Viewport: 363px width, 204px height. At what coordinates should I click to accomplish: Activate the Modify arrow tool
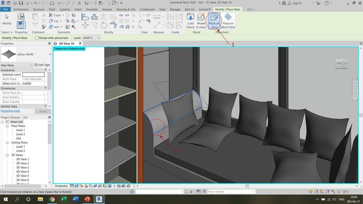point(7,19)
